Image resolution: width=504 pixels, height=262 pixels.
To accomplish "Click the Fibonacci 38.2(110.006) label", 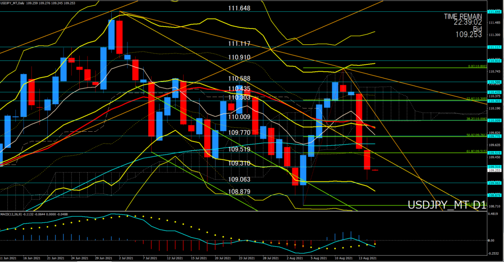I will [476, 119].
